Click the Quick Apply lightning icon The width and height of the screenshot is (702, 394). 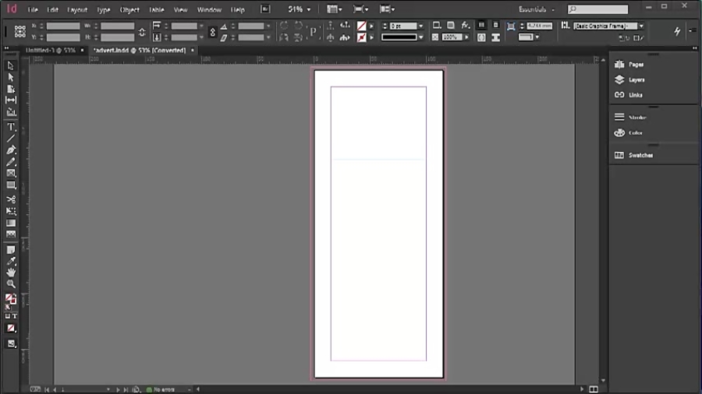677,31
